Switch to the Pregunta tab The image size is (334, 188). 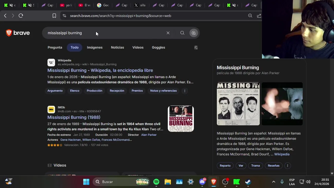point(55,48)
